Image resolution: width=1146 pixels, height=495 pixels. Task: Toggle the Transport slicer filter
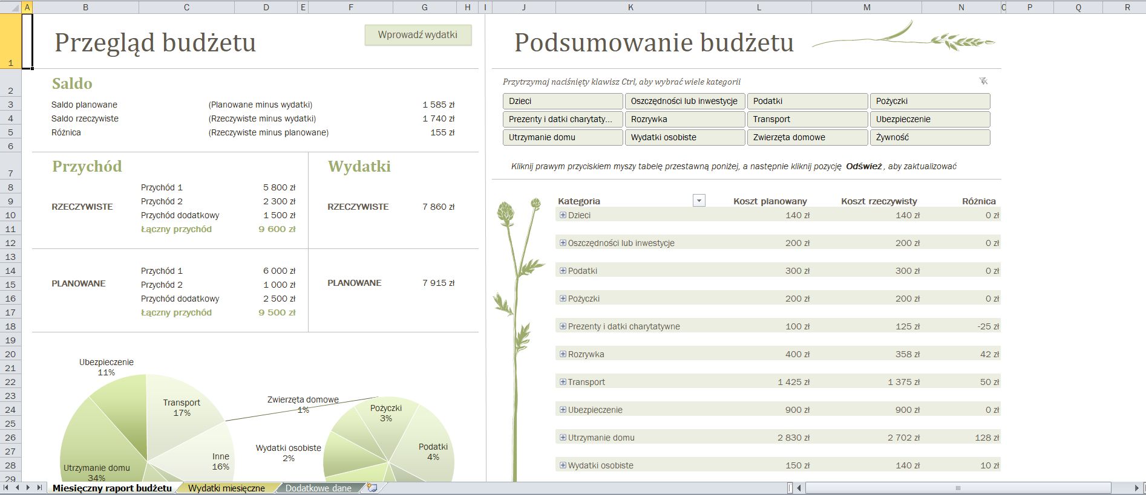[807, 119]
